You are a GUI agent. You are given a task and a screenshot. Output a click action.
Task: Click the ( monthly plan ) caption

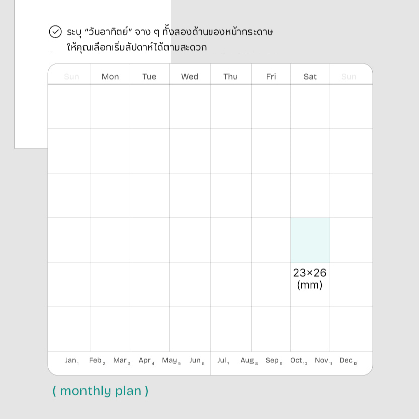pos(101,391)
